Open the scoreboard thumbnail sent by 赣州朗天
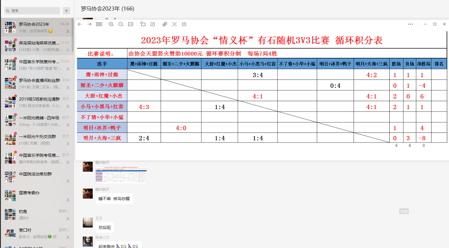The width and height of the screenshot is (449, 248). click(121, 175)
